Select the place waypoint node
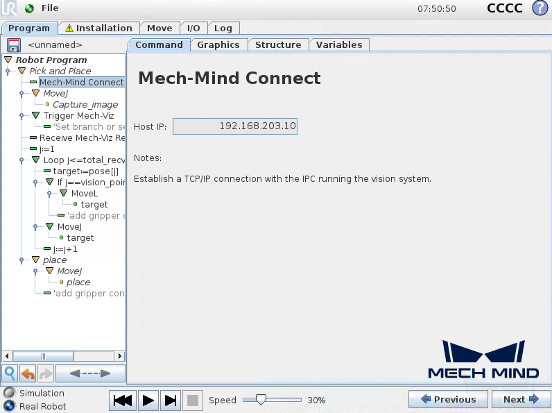Viewport: 552px width, 413px height. 78,283
